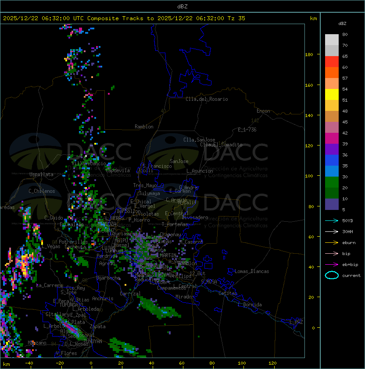Click the Carrizal map label
365x369 pixels.
(130, 294)
